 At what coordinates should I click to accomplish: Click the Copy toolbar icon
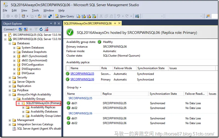[106, 16]
